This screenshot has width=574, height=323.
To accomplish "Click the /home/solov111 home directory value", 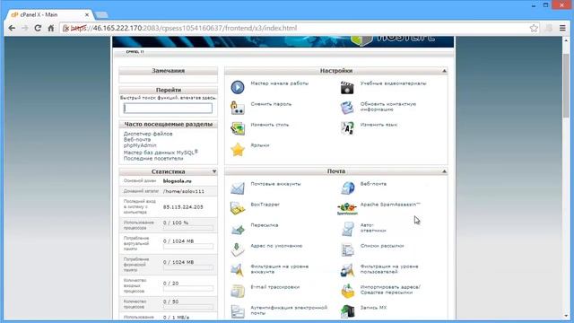I will click(183, 191).
